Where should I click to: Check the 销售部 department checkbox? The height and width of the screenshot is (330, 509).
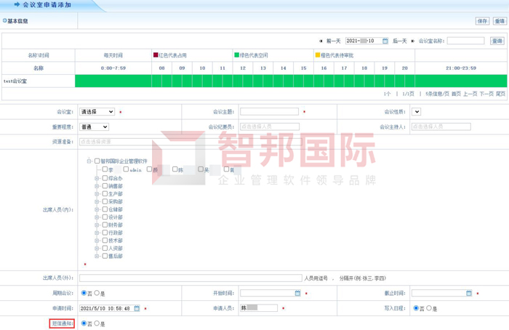click(x=105, y=186)
